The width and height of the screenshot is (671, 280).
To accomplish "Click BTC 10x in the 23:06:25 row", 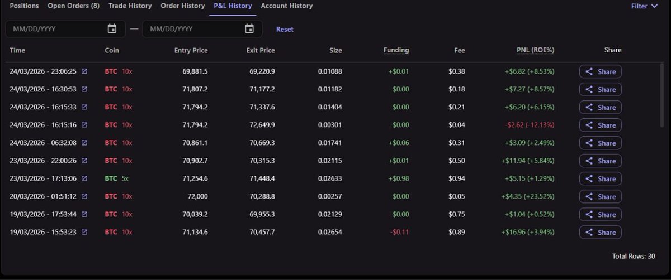I will (119, 71).
